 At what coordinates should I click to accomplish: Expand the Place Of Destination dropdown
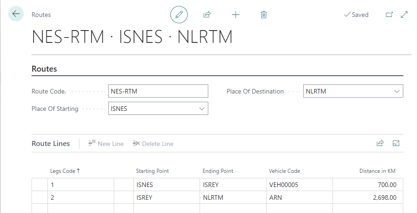click(396, 91)
